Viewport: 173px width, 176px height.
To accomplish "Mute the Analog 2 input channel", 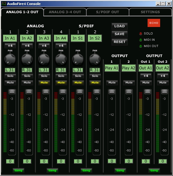I will [27, 83].
